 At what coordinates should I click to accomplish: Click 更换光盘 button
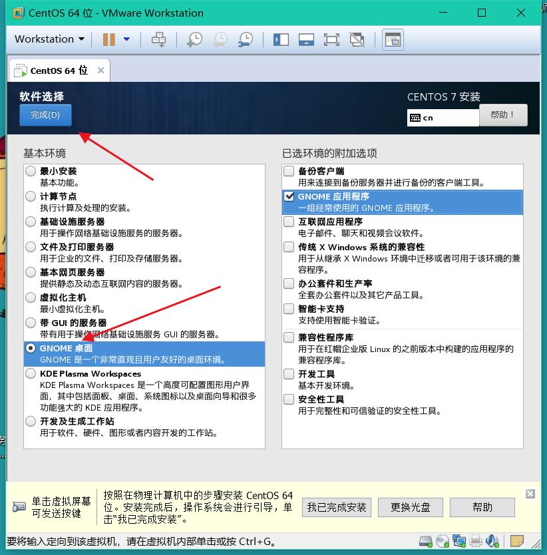411,507
